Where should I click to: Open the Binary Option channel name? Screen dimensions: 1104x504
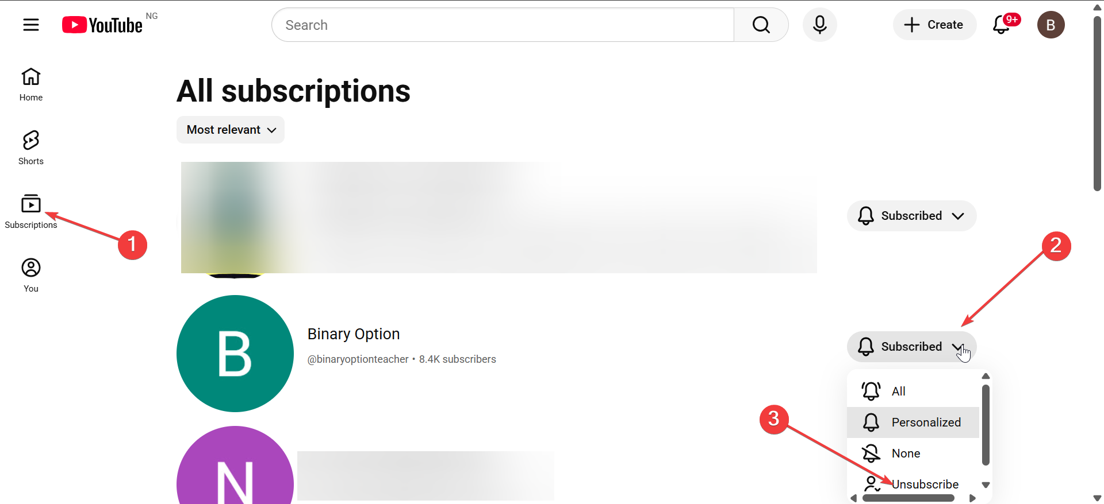354,334
